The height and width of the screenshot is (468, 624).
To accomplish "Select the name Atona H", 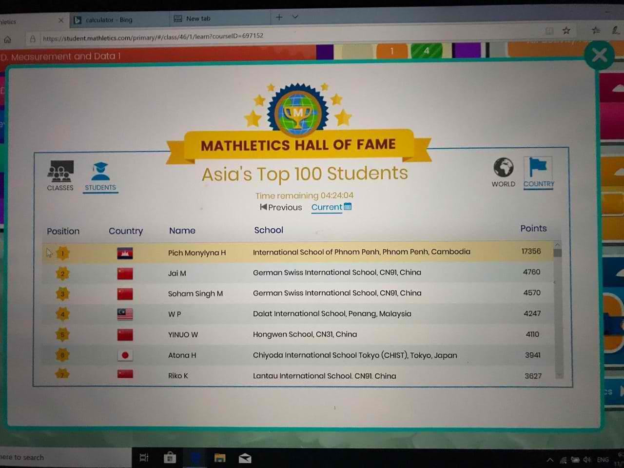I will point(182,355).
